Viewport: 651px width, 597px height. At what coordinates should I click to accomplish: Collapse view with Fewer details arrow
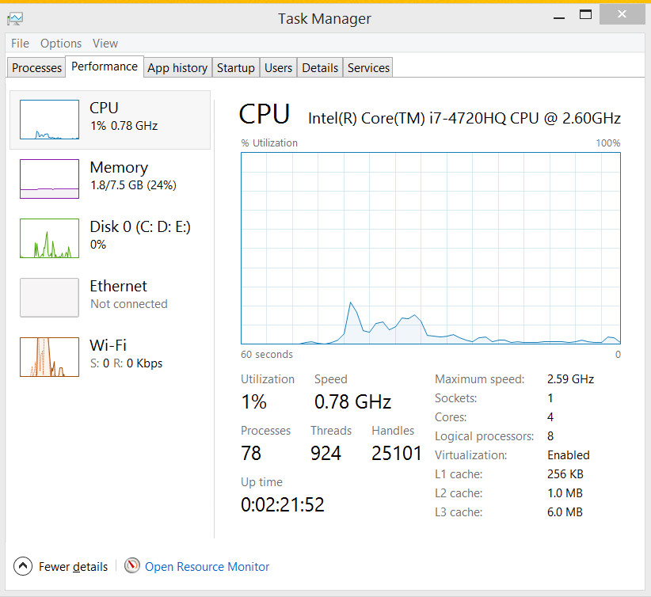pos(23,566)
